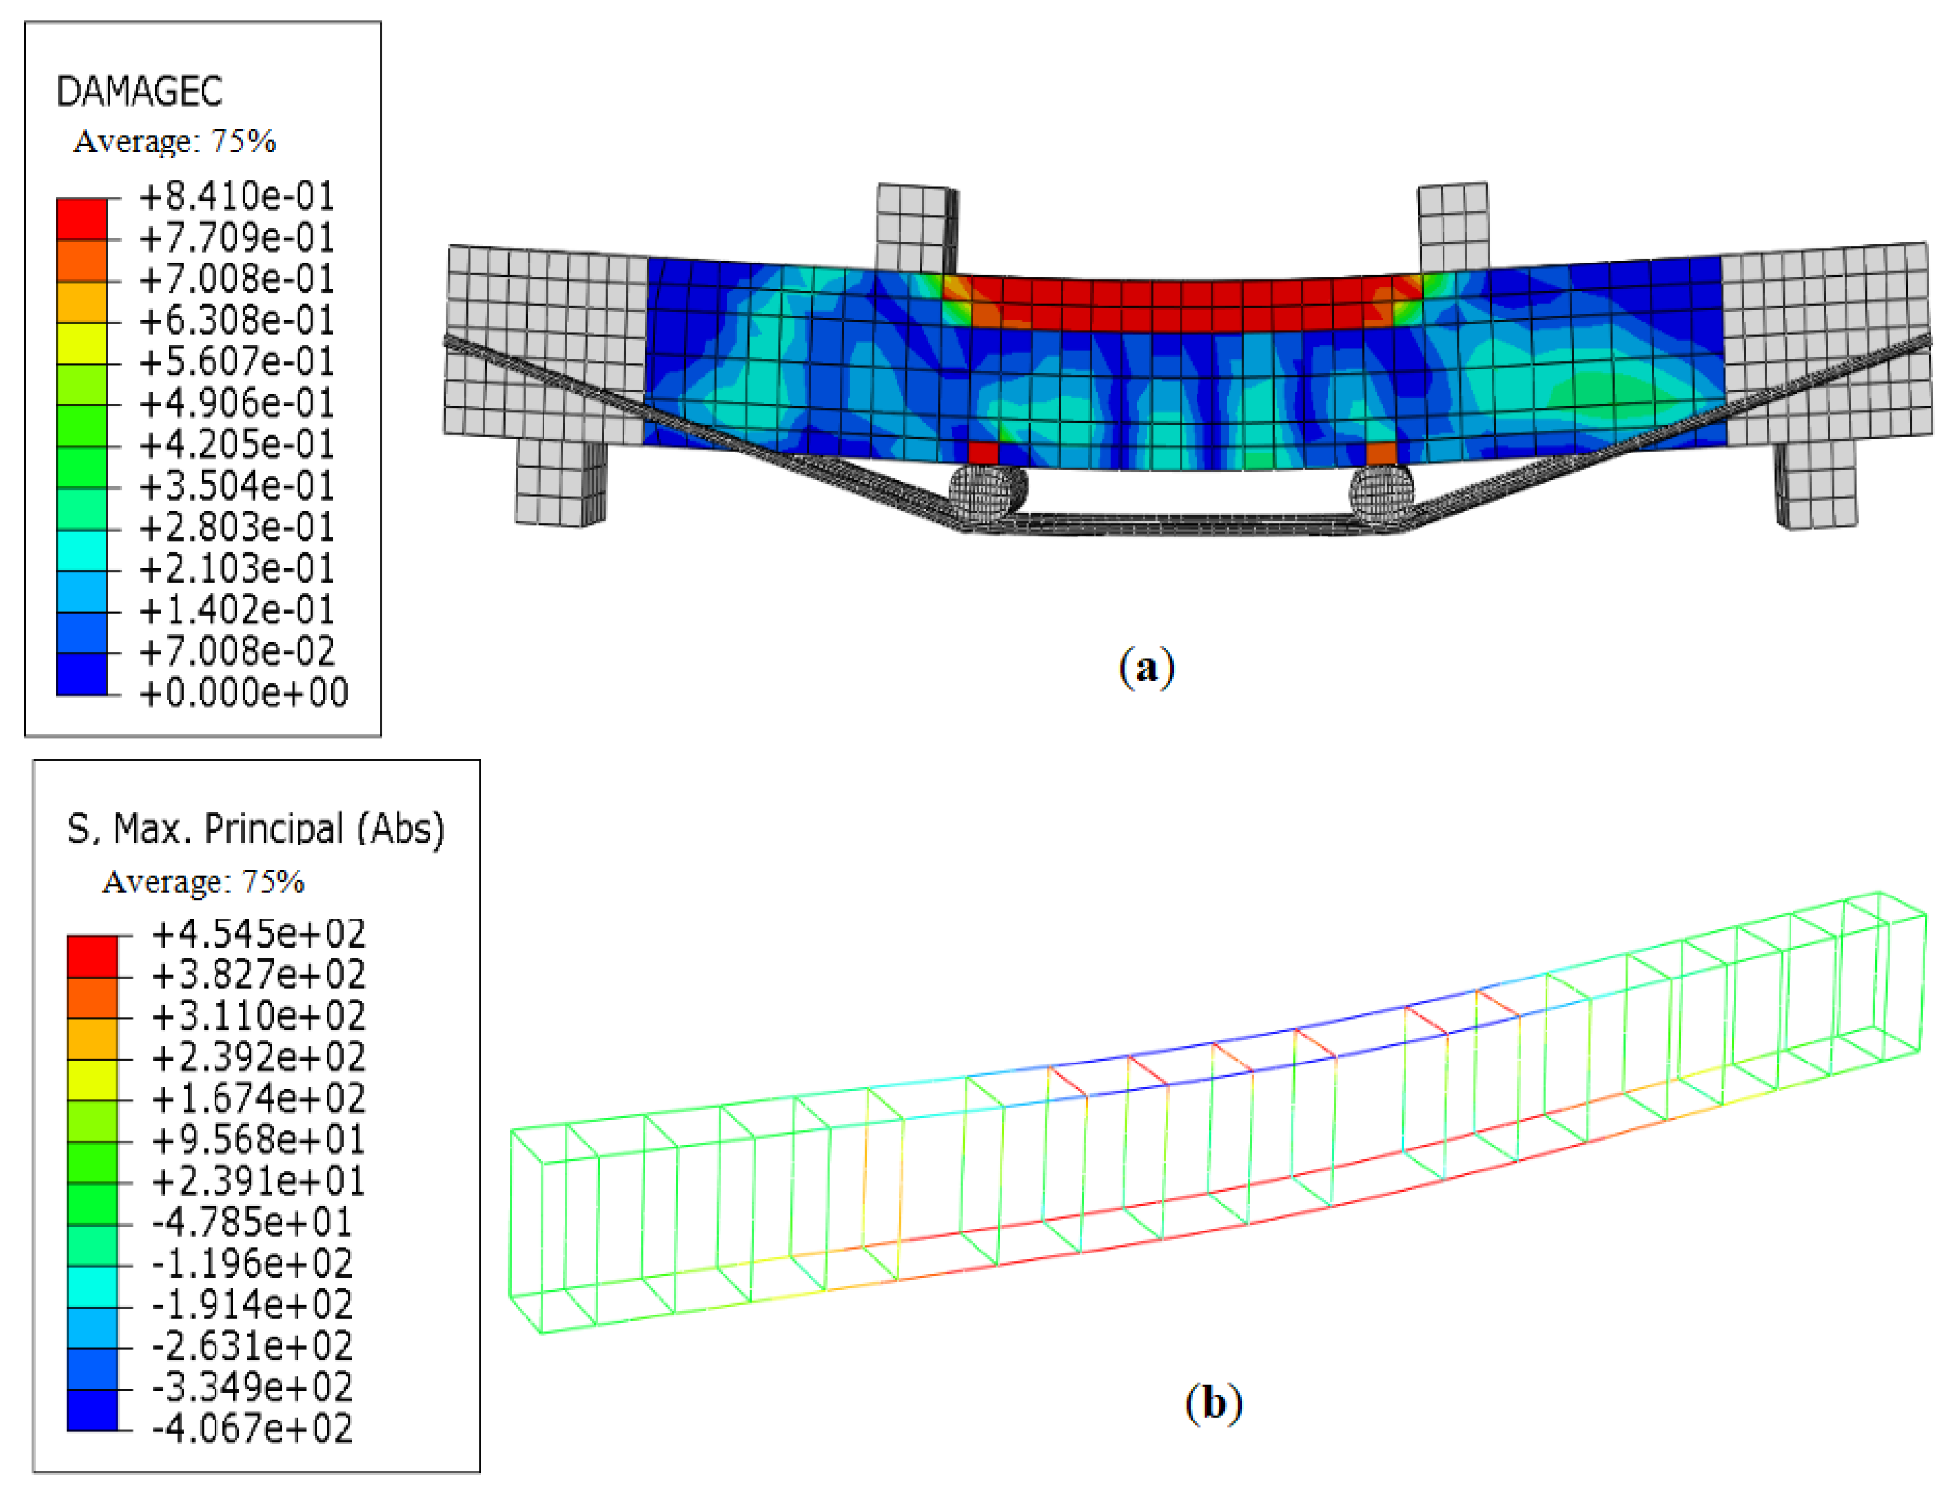Click the +0.000e+00 legend value

pyautogui.click(x=243, y=693)
